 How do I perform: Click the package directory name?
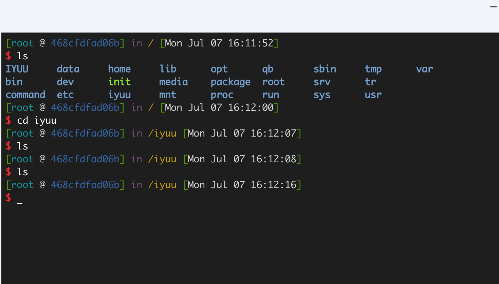pyautogui.click(x=230, y=82)
